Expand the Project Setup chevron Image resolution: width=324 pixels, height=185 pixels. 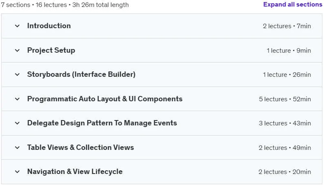[18, 50]
